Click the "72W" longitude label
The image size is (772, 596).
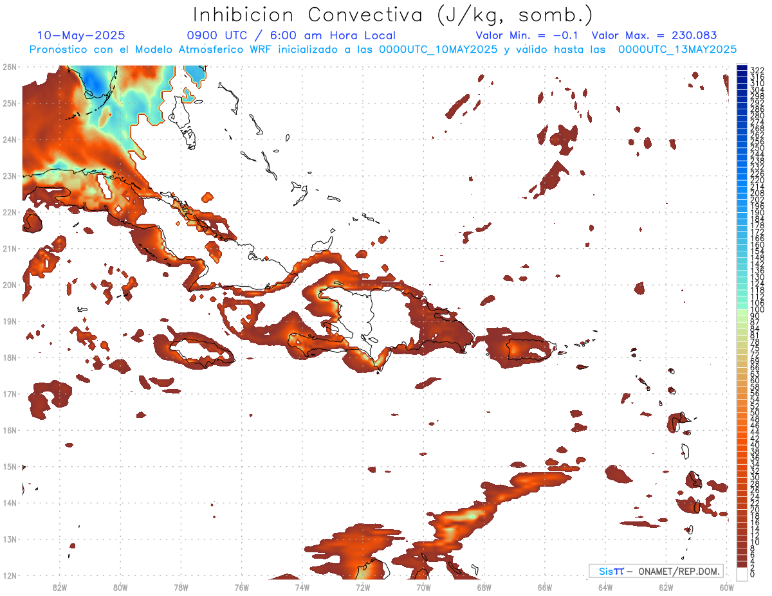(x=363, y=587)
